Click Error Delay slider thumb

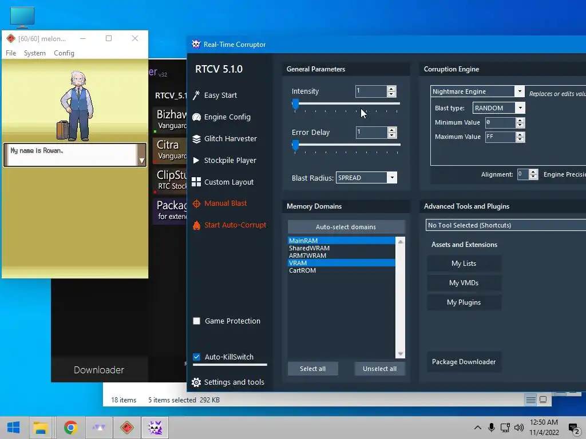click(x=295, y=145)
